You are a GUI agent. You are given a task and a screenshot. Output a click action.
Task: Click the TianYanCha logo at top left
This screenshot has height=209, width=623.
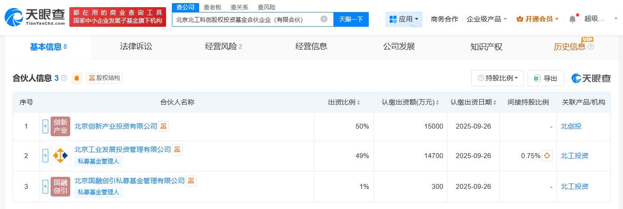(x=34, y=18)
